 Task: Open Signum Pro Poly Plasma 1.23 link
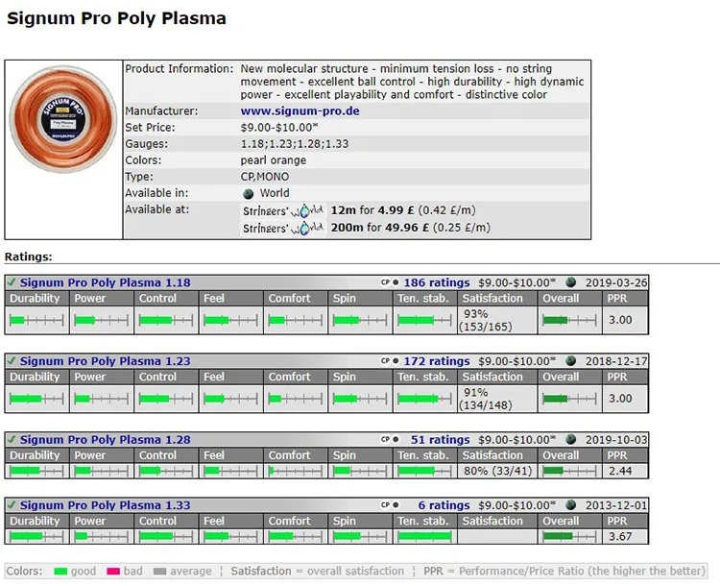[106, 361]
